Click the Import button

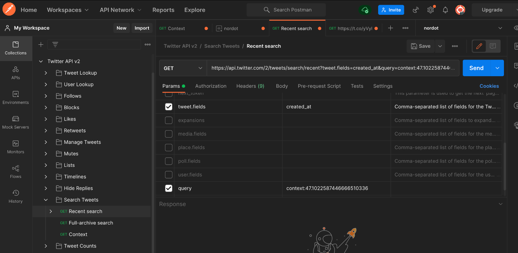[x=142, y=28]
